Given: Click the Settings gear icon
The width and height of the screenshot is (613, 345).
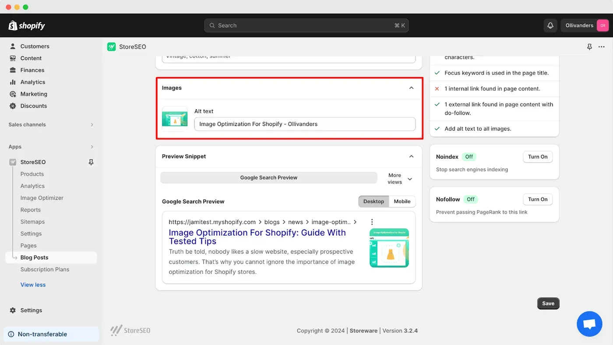Looking at the screenshot, I should (13, 310).
